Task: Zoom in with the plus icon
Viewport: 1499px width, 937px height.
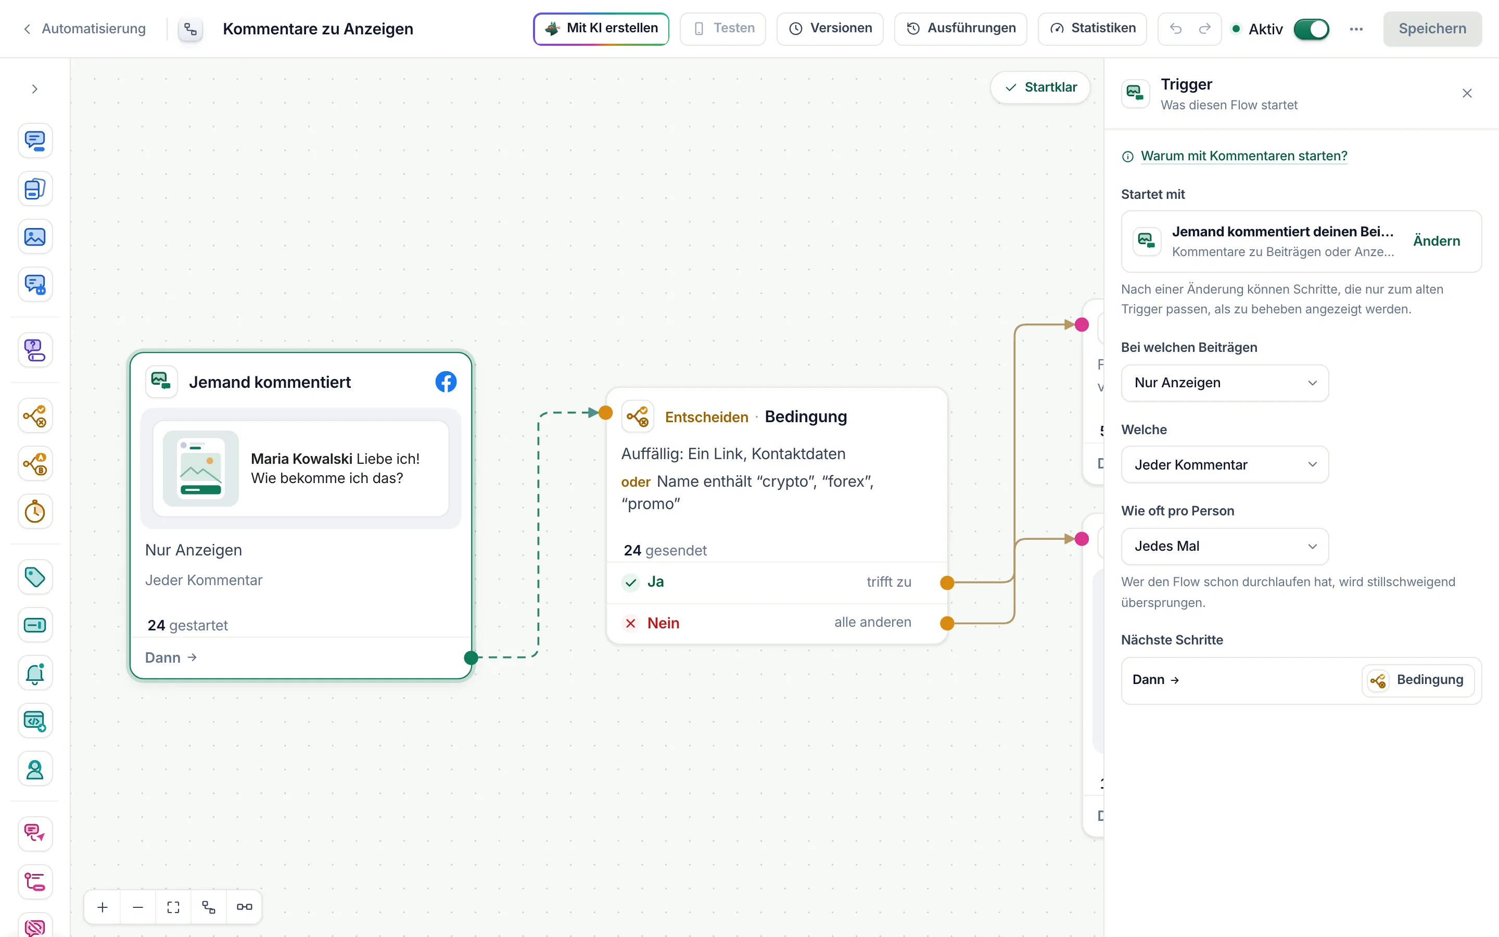Action: point(103,907)
